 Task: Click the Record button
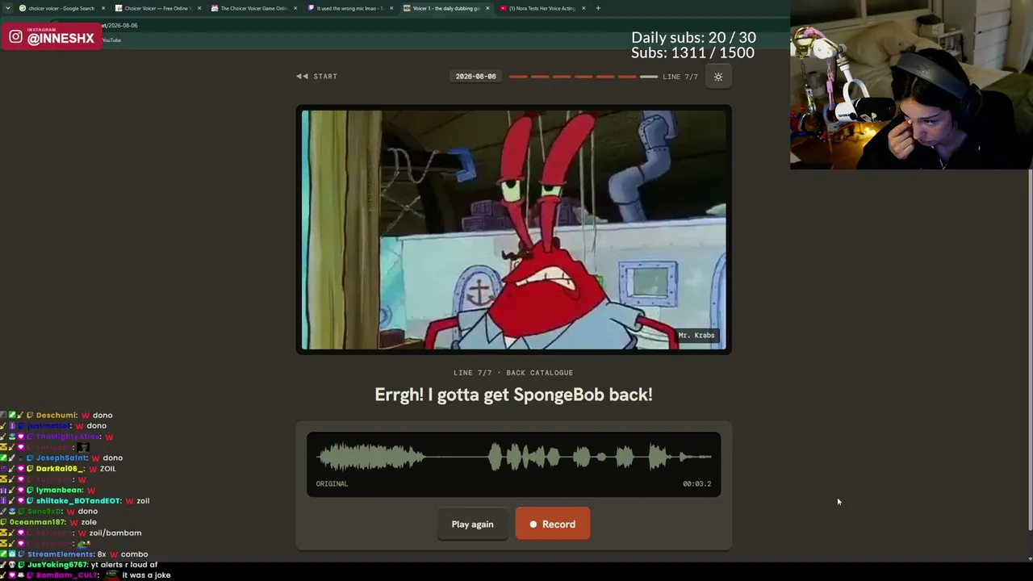553,525
